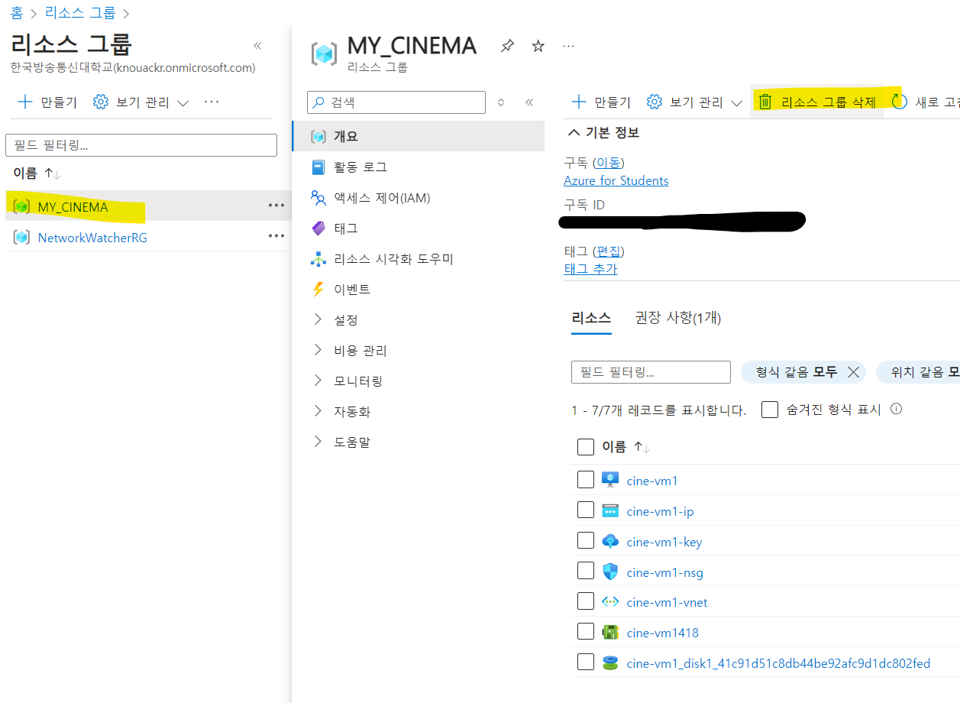Click the cine-vm1-nsg shield icon
Viewport: 960px width, 703px height.
point(609,572)
